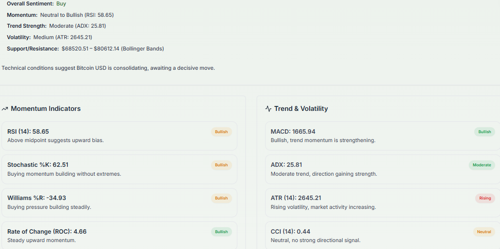
Task: Click the Moderate badge on ADX card
Action: coord(482,165)
